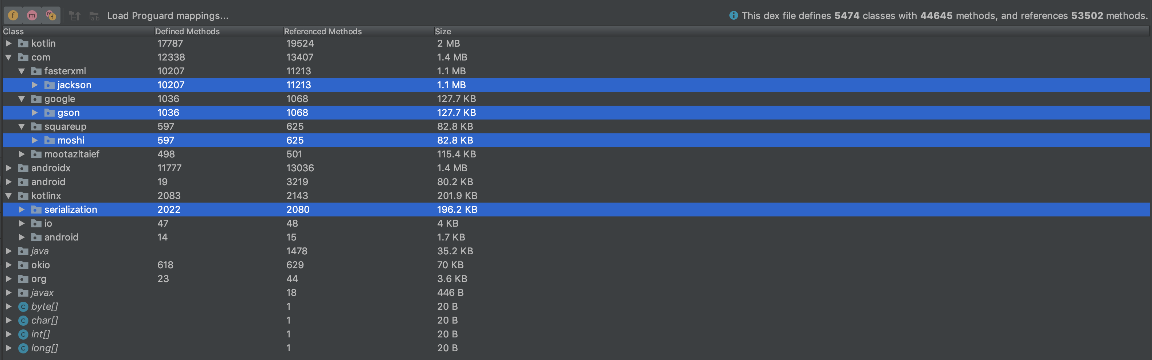Select the jackson row label
The height and width of the screenshot is (360, 1152).
click(74, 85)
